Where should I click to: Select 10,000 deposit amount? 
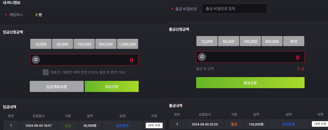click(41, 44)
